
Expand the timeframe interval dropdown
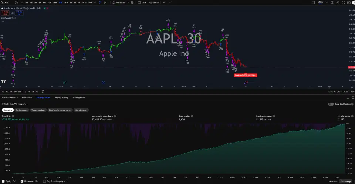tap(95, 3)
